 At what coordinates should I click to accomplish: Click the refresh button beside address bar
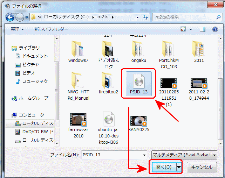coord(145,17)
